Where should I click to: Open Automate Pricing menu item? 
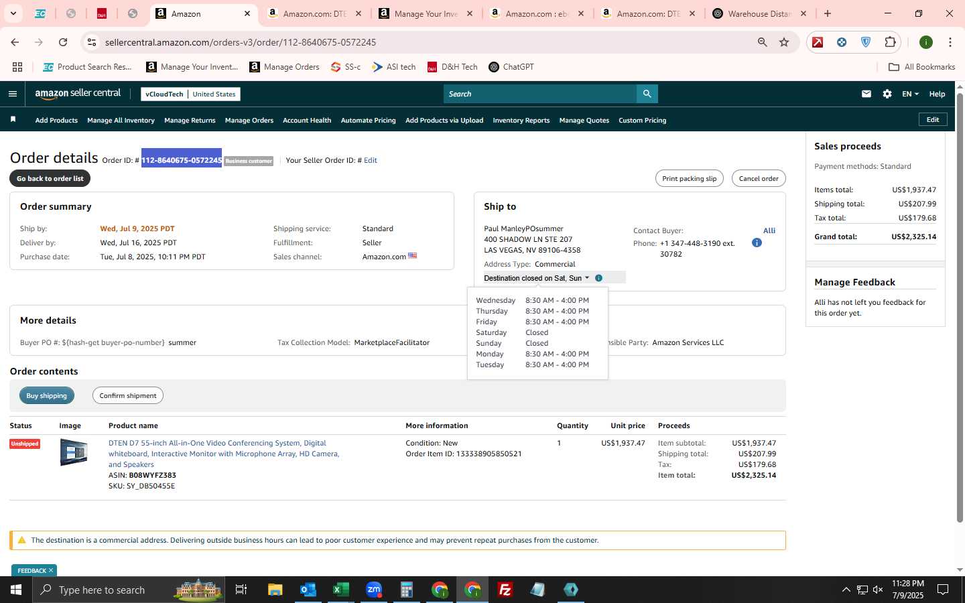point(369,121)
